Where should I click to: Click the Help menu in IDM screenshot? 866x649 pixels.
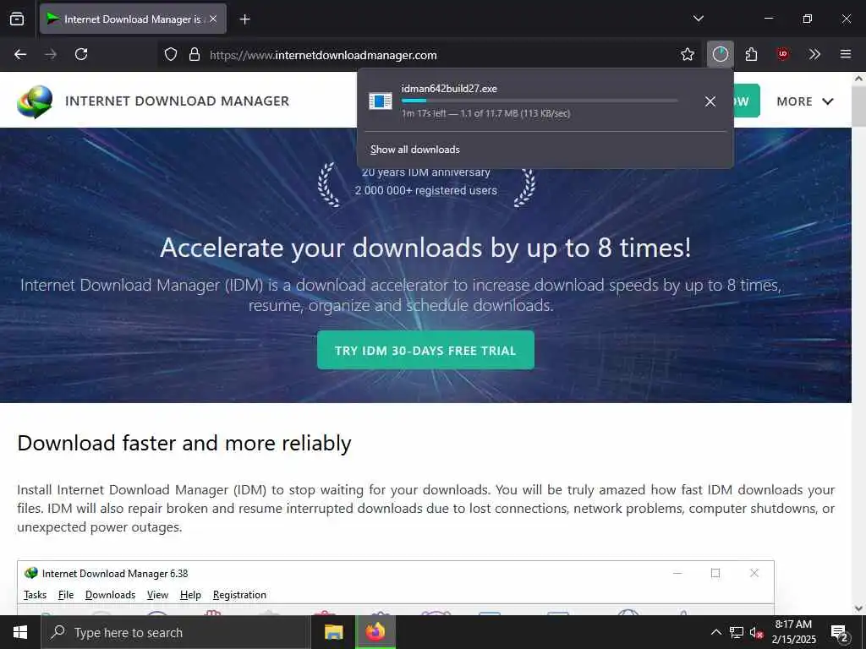190,595
